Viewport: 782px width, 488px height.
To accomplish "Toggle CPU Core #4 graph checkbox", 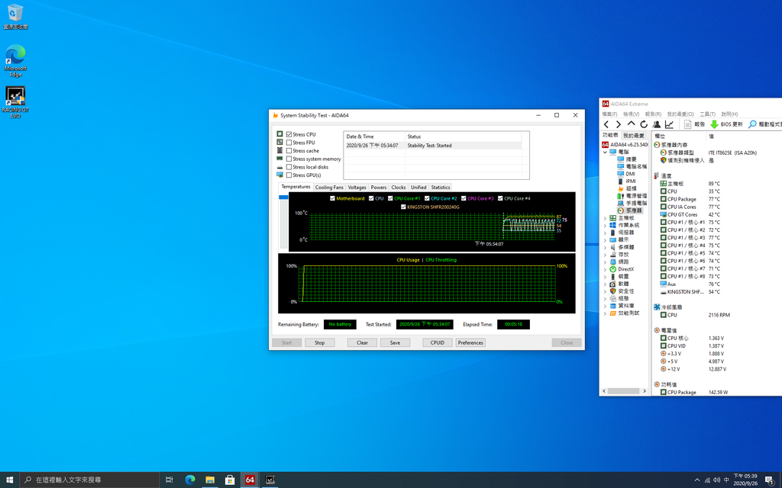I will pos(500,198).
